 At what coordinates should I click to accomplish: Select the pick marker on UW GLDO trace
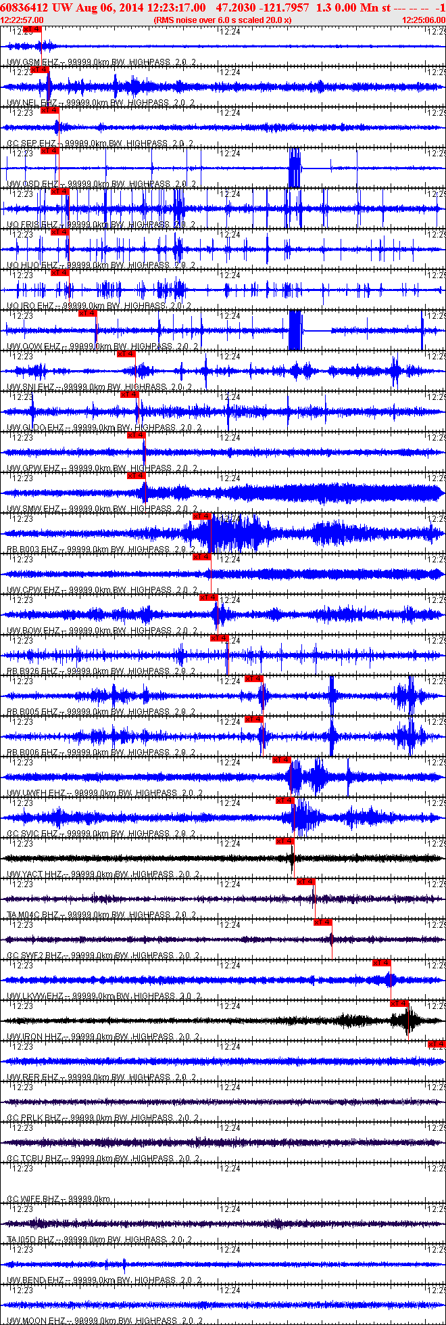click(130, 395)
